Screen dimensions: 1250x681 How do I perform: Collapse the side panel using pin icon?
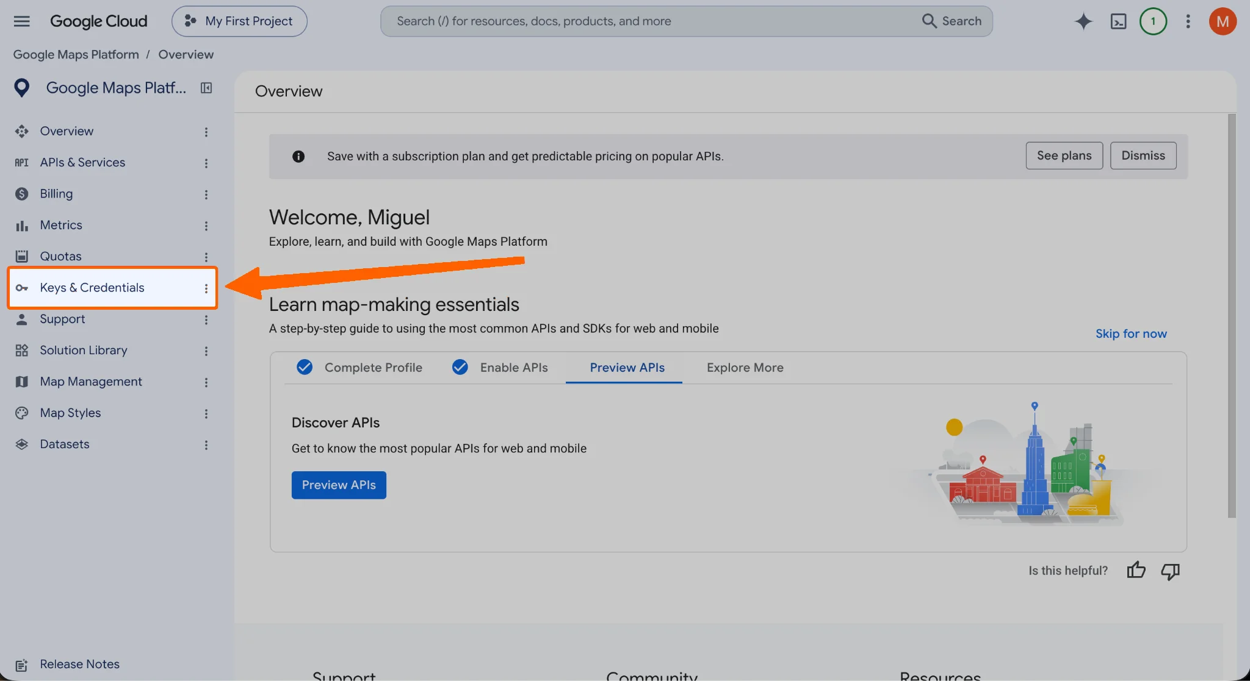pyautogui.click(x=206, y=88)
